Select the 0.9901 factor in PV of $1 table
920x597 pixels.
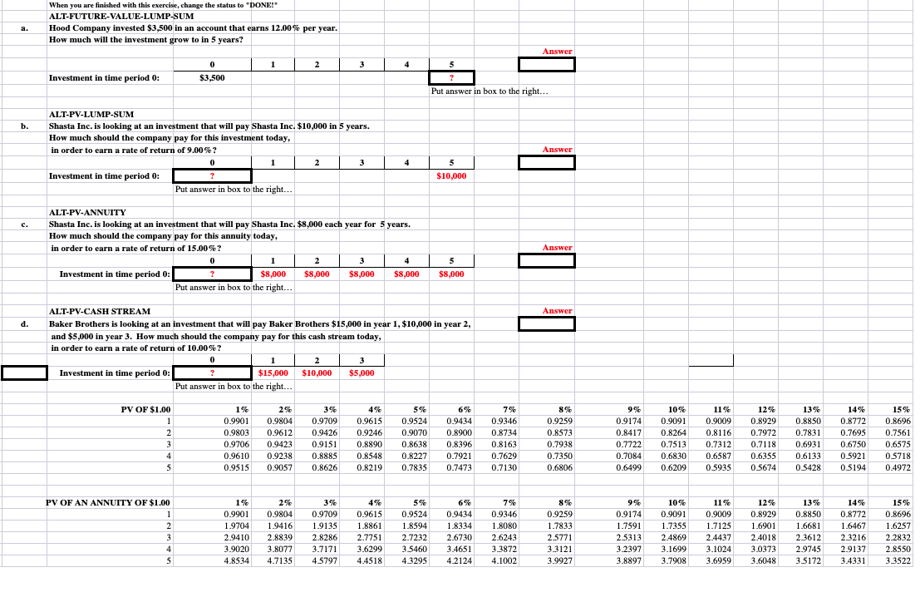click(237, 422)
